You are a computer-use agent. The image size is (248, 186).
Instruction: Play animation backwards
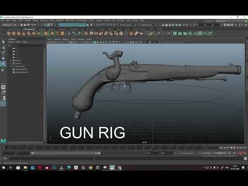(231, 148)
